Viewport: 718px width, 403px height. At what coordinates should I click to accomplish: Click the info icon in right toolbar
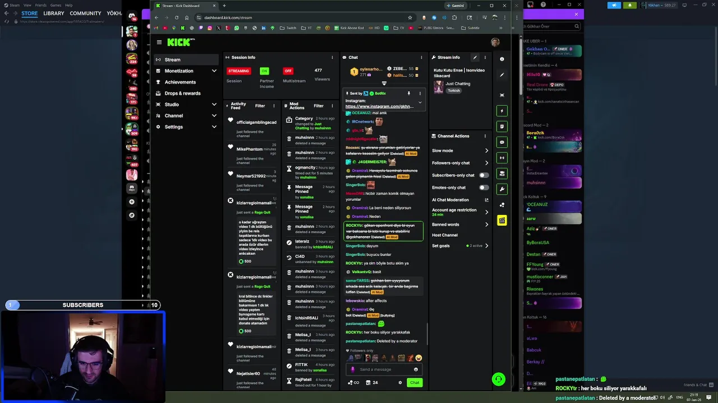click(502, 59)
